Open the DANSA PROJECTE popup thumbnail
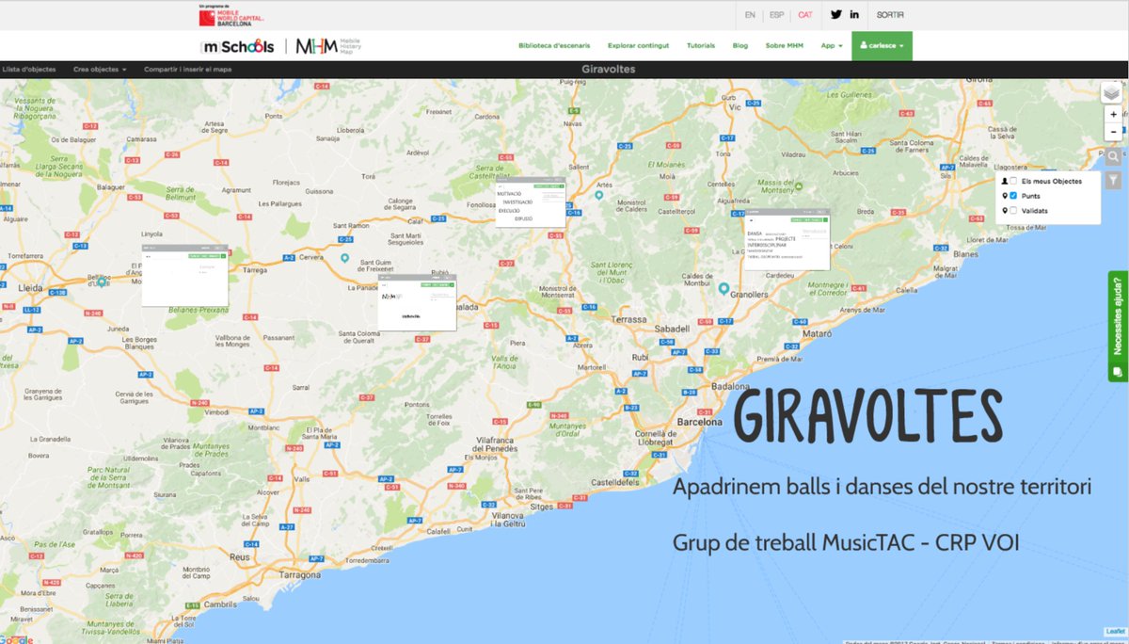This screenshot has height=644, width=1129. coord(787,239)
